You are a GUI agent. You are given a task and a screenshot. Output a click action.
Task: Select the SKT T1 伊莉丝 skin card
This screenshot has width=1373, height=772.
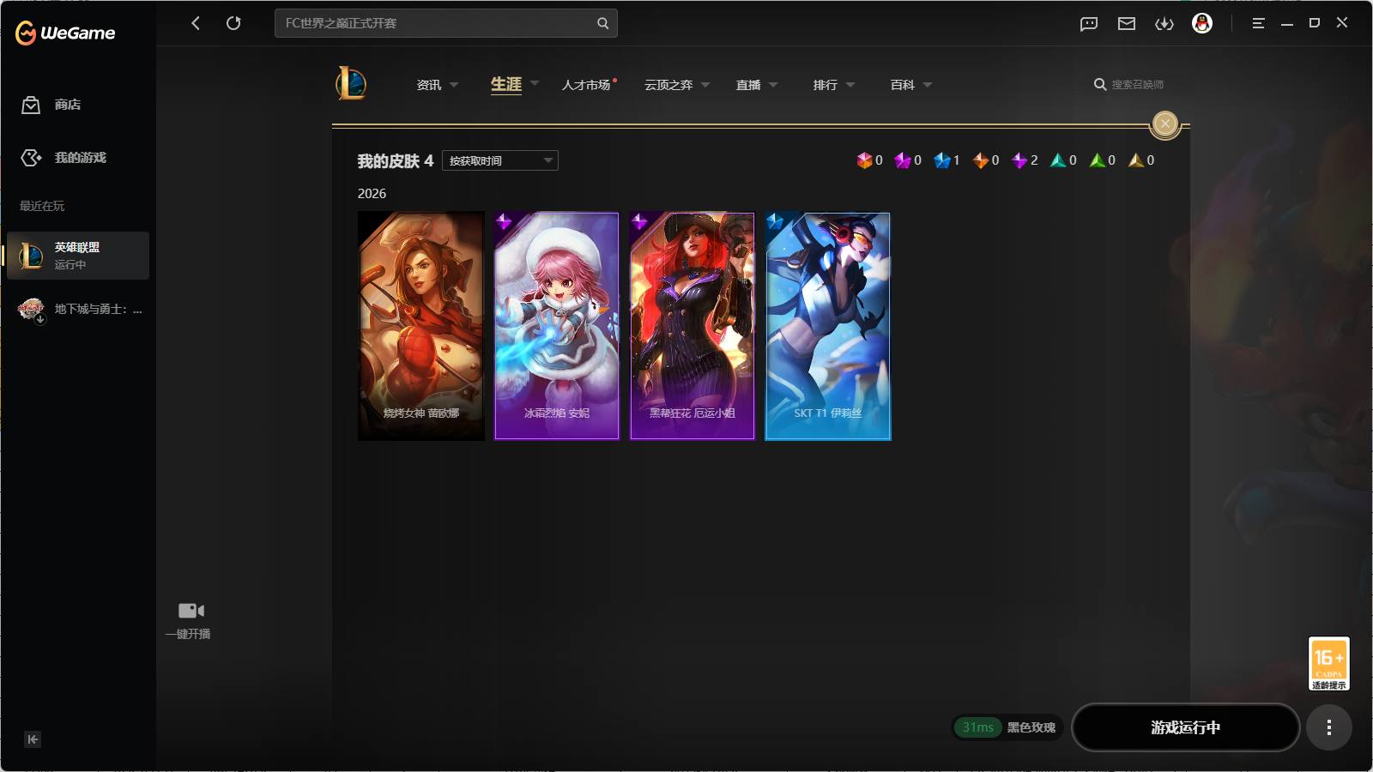[x=828, y=326]
